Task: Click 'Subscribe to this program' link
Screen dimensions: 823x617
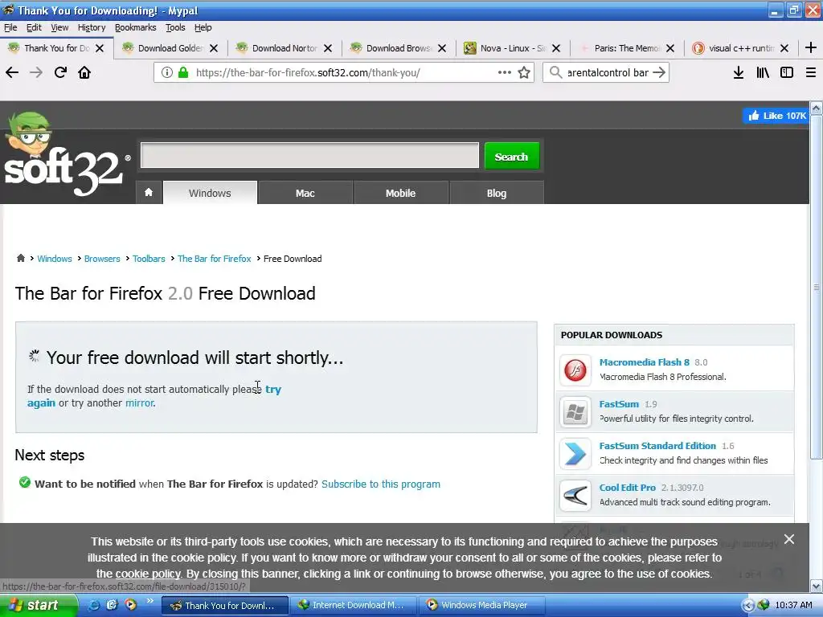Action: tap(381, 484)
